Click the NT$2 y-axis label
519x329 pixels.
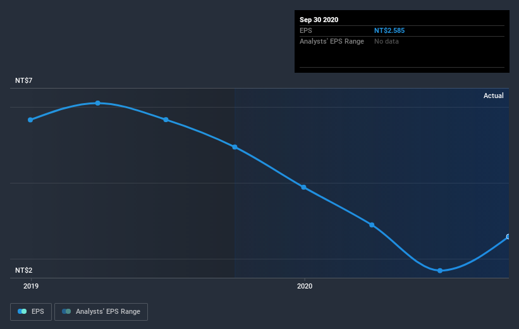click(x=24, y=270)
